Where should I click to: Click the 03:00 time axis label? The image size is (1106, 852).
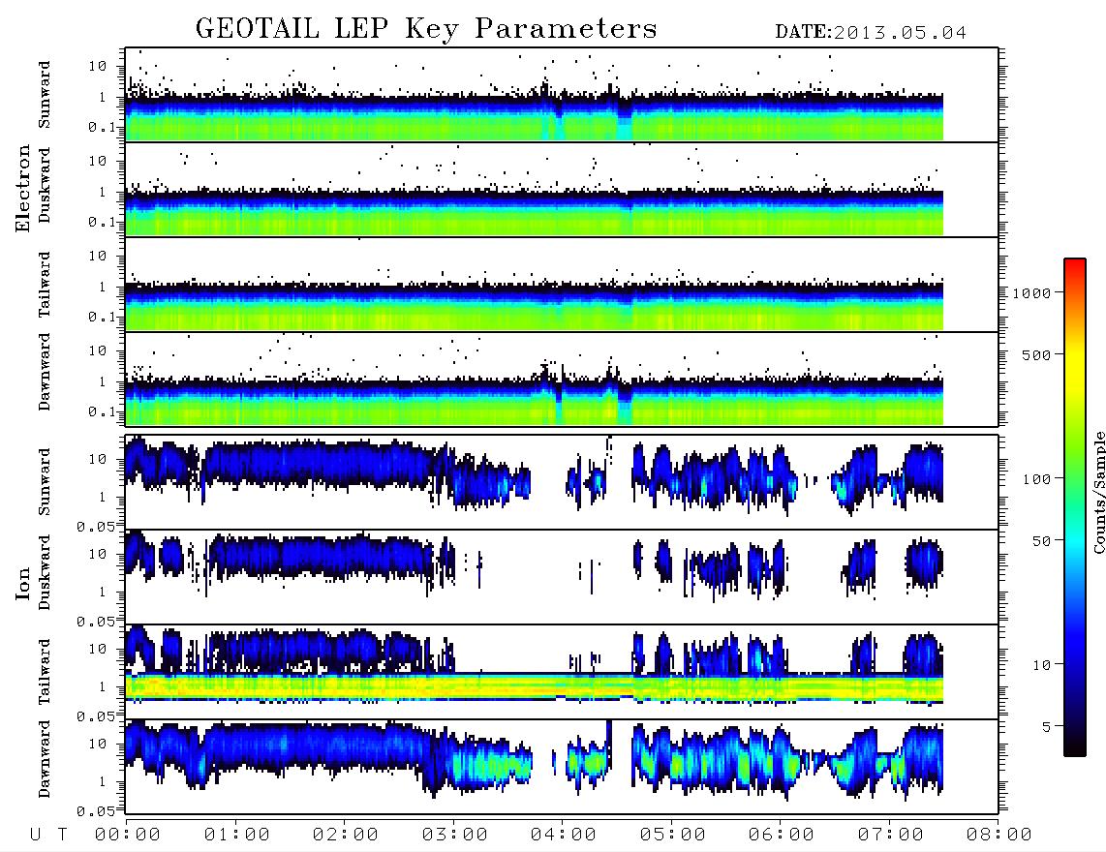[455, 835]
